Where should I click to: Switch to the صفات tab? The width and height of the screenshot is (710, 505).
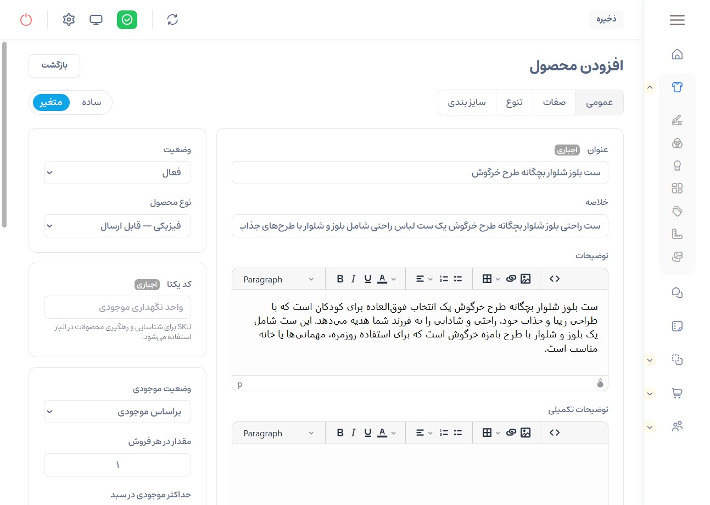(554, 103)
